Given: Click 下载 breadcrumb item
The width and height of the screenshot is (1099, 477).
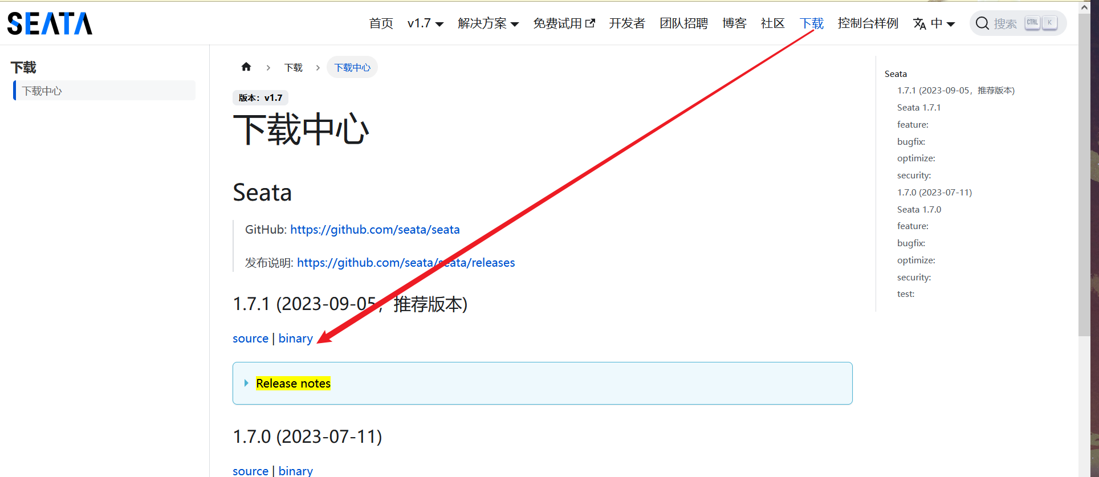Looking at the screenshot, I should coord(294,67).
